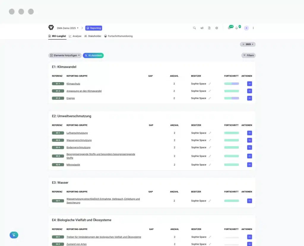Open the Klimaschutz link
The width and height of the screenshot is (304, 246).
point(73,84)
